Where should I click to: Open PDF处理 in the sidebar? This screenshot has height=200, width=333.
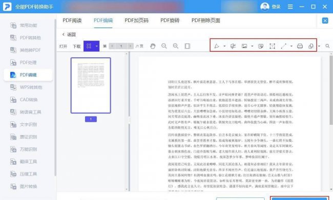(x=28, y=62)
